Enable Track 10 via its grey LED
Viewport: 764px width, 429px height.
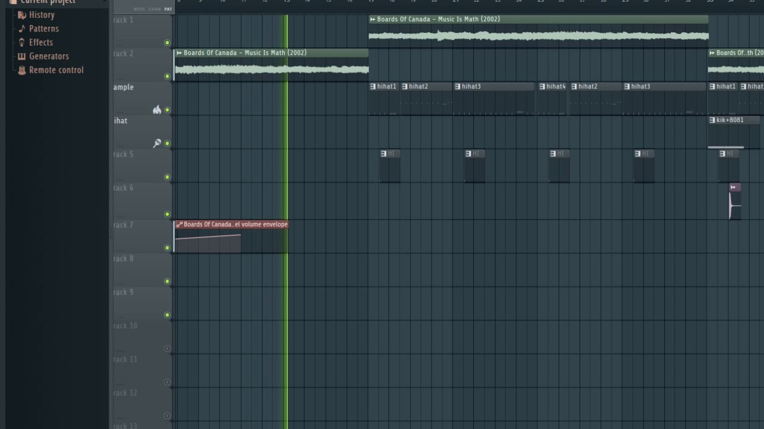click(x=167, y=349)
